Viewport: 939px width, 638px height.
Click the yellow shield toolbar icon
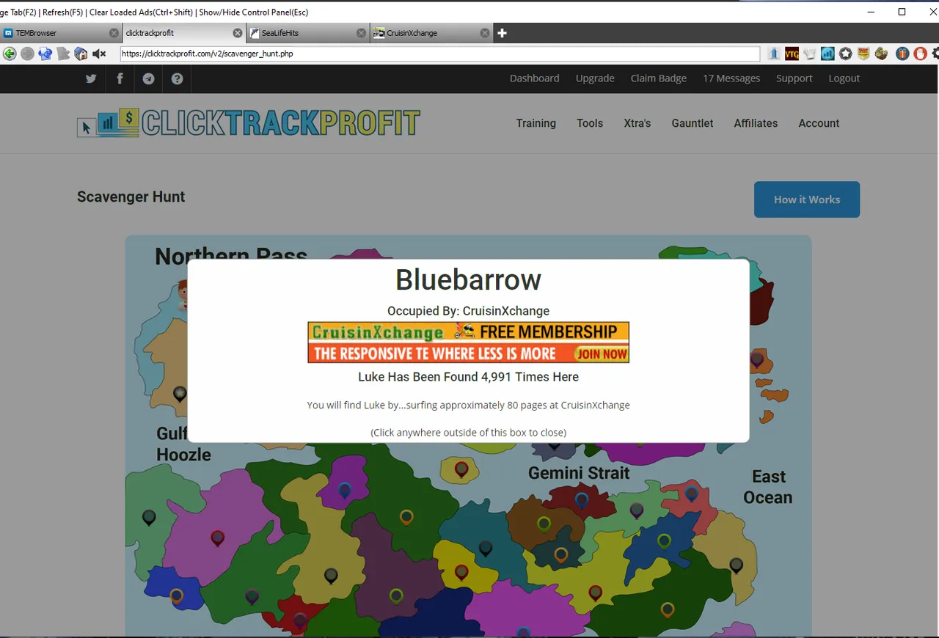pos(863,54)
